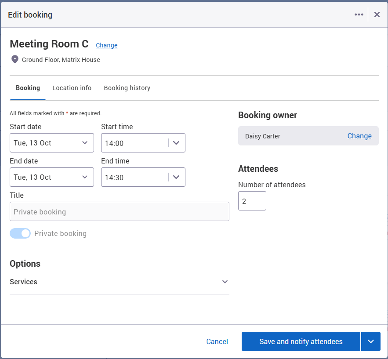The image size is (388, 359).
Task: Click the Number of attendees field
Action: click(x=252, y=201)
